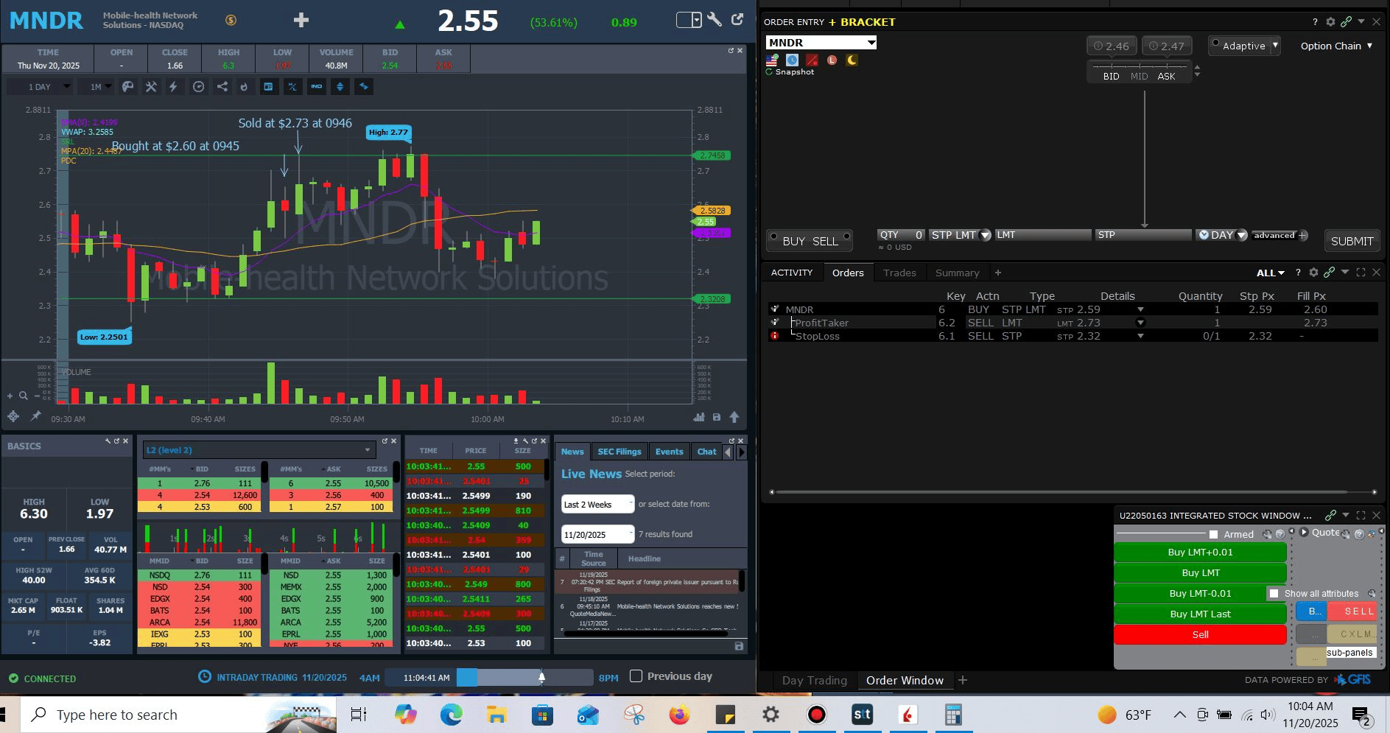1390x733 pixels.
Task: Open the chart color palette settings
Action: click(127, 87)
